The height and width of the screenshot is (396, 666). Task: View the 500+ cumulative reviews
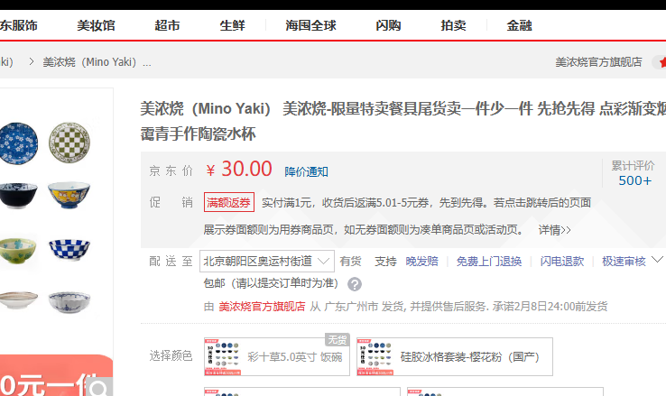pos(634,180)
